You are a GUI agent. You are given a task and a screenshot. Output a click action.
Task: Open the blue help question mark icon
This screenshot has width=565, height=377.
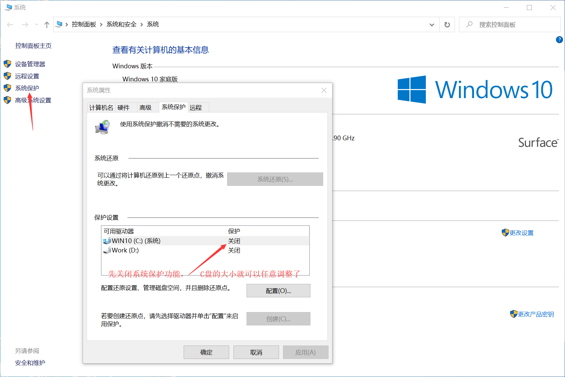tap(559, 40)
